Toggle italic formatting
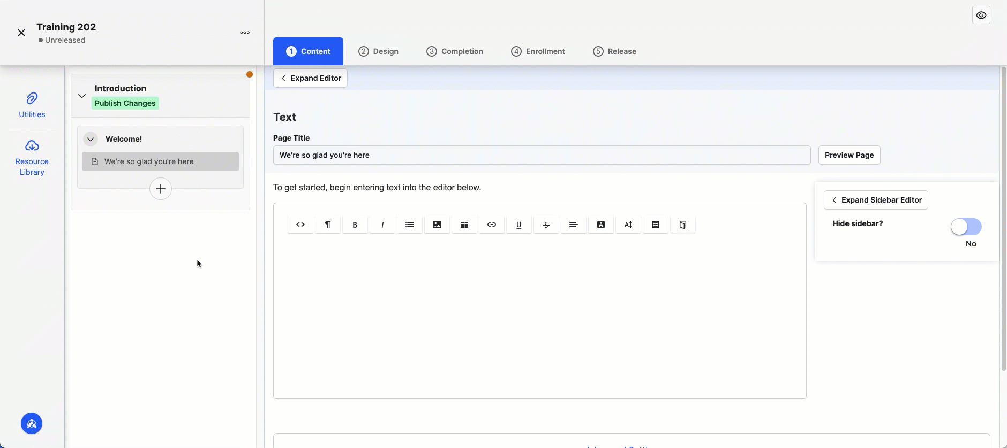1007x448 pixels. [x=382, y=225]
